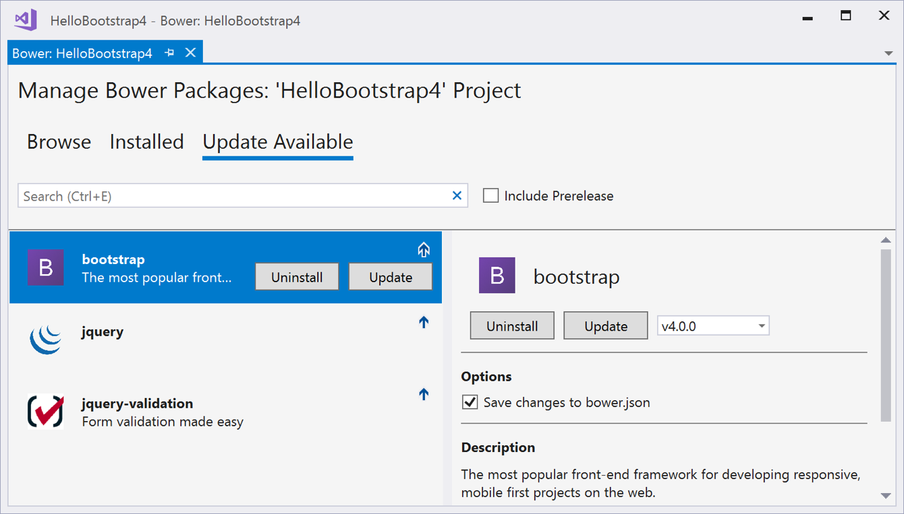Click Update in the details pane
Image resolution: width=904 pixels, height=514 pixels.
click(606, 326)
